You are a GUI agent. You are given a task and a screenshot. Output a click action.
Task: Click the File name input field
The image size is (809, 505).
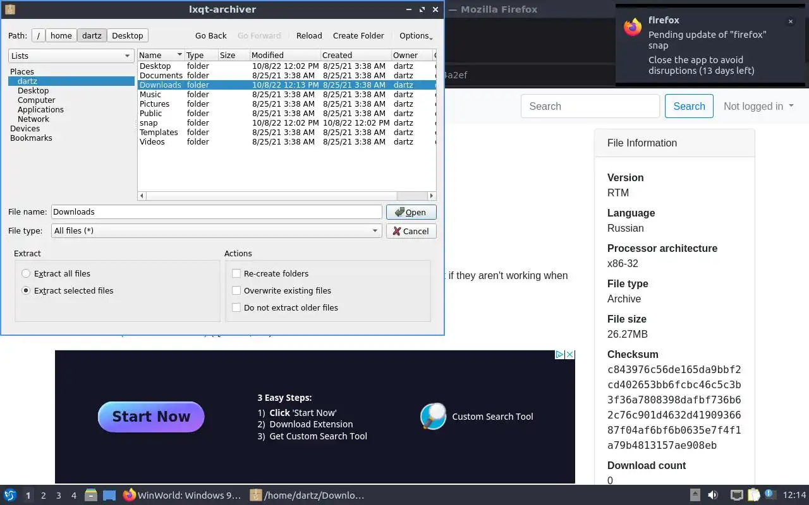tap(217, 212)
